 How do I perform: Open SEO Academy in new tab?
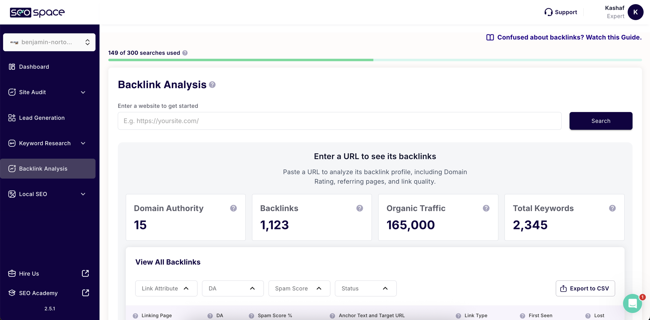(85, 293)
